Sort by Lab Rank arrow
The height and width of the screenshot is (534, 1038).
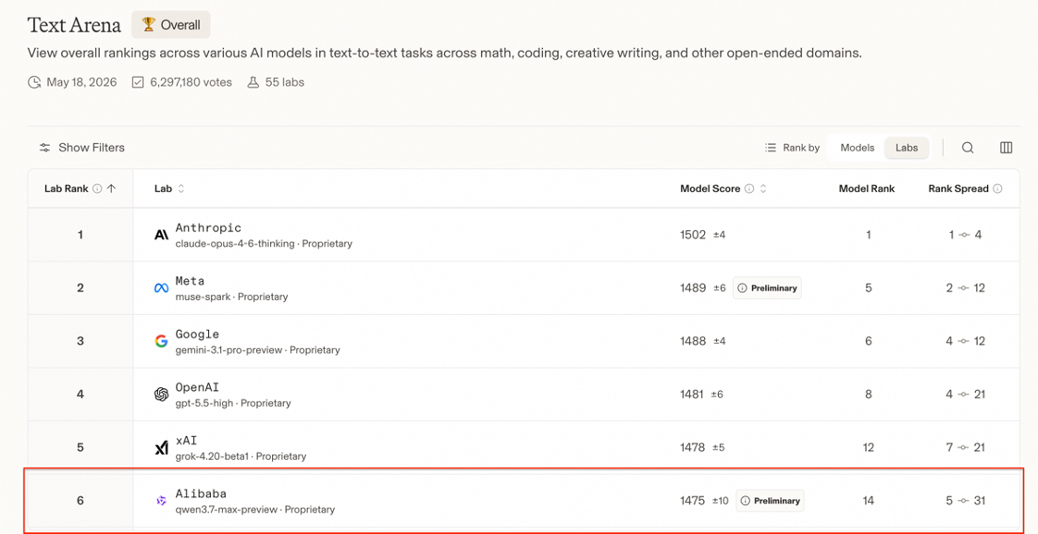tap(111, 188)
